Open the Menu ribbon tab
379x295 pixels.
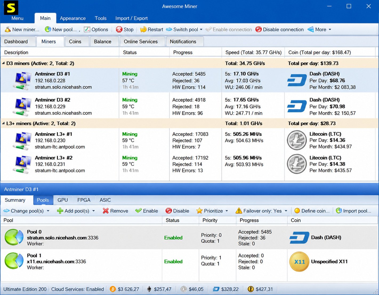coord(17,18)
